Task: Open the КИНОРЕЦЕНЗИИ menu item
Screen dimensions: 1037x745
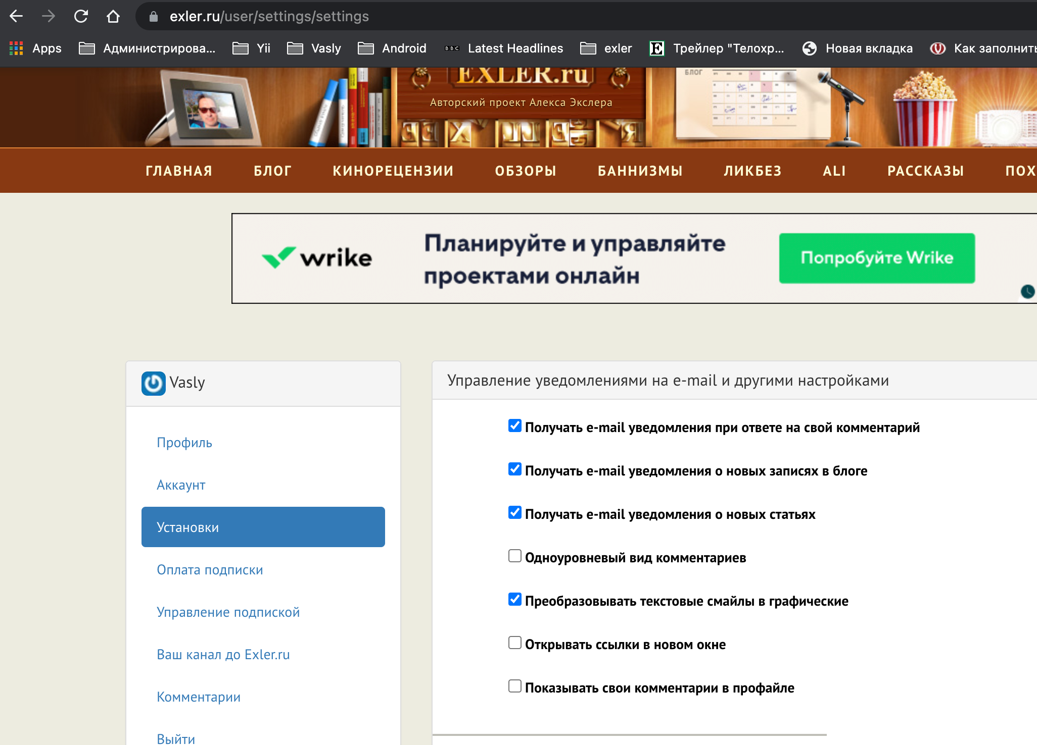Action: click(393, 171)
